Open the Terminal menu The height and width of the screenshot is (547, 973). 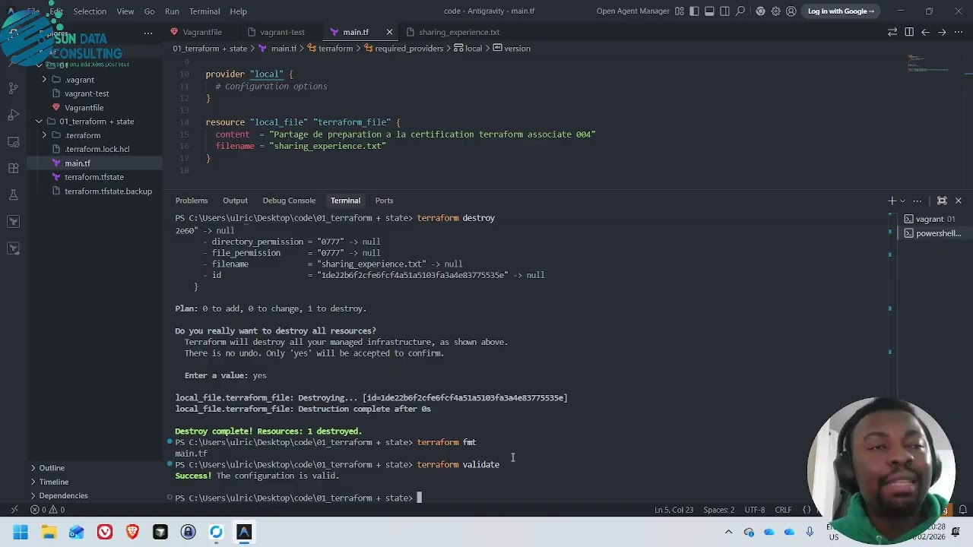point(204,11)
